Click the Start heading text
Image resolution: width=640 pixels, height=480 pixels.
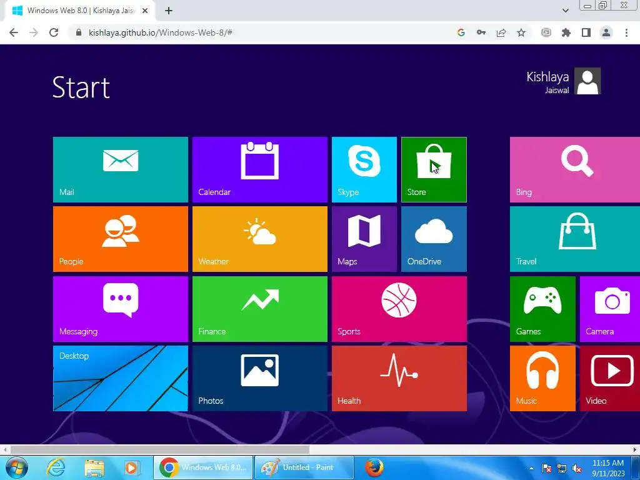point(81,87)
